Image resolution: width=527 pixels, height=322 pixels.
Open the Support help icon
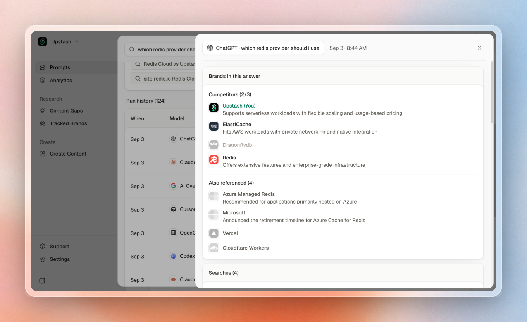(43, 247)
